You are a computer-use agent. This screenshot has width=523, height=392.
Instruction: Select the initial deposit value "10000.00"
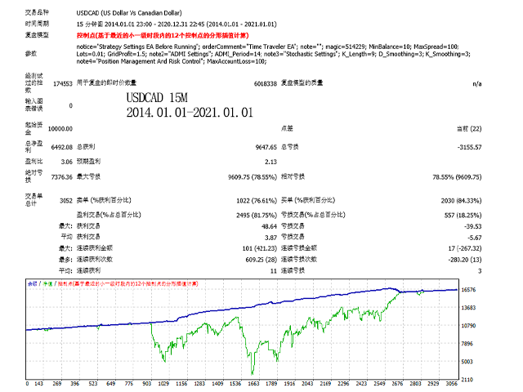[60, 129]
